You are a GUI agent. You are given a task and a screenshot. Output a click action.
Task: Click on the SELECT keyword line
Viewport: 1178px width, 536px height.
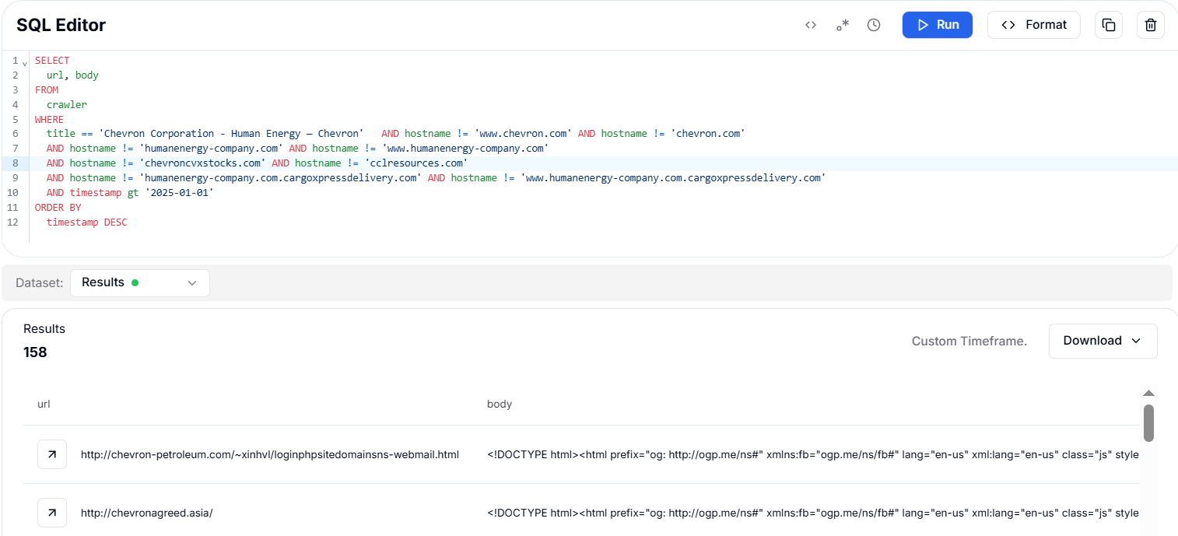[x=52, y=61]
